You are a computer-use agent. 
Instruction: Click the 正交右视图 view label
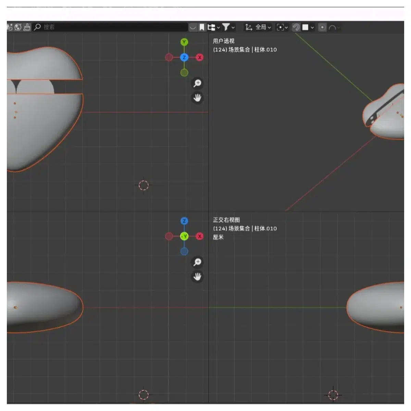pos(226,220)
